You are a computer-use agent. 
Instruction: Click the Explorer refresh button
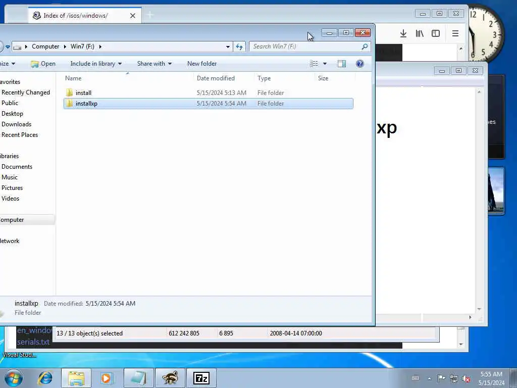239,46
